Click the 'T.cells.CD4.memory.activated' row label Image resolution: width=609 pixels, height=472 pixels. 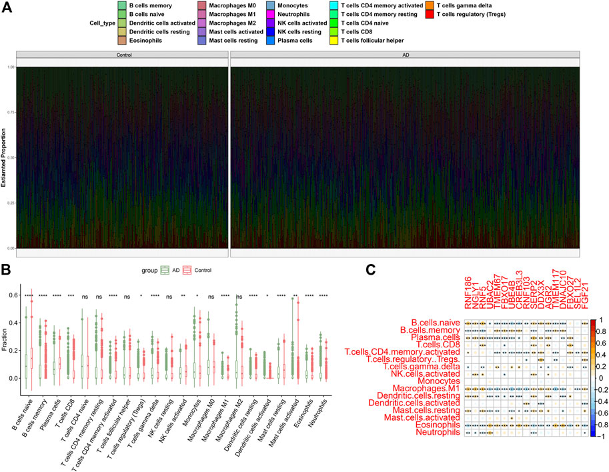point(402,352)
